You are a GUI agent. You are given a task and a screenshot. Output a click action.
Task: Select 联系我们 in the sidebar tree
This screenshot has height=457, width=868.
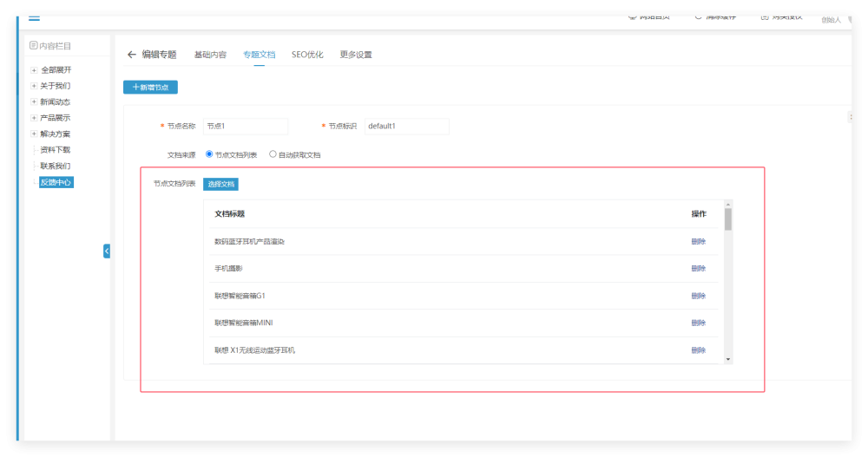pos(55,166)
